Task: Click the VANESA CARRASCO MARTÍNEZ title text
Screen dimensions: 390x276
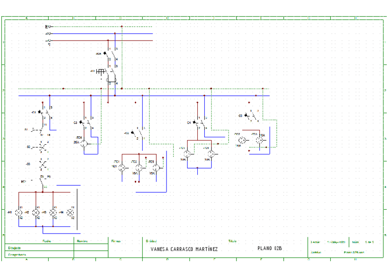Action: 184,249
